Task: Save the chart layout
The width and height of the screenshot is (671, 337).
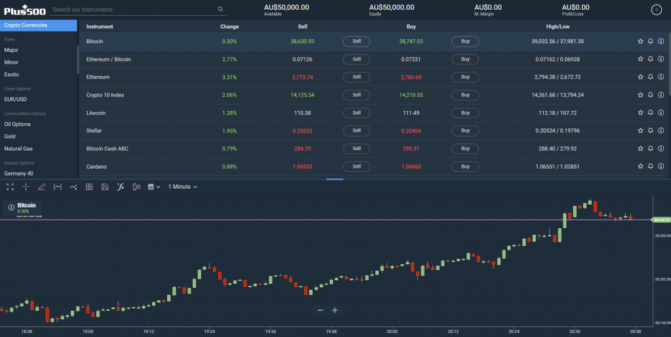Action: tap(105, 187)
